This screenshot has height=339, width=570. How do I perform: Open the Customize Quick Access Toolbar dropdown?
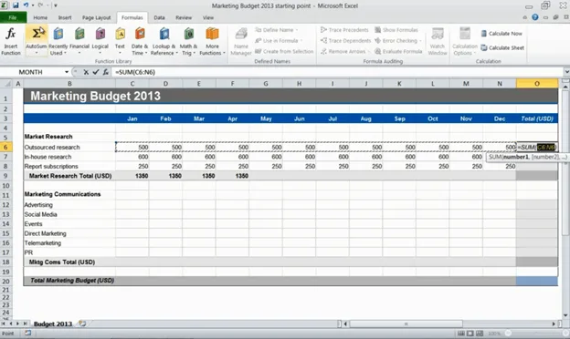coord(56,5)
